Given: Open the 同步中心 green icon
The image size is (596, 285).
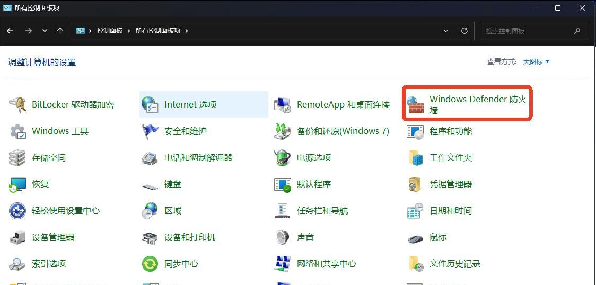Looking at the screenshot, I should 150,264.
